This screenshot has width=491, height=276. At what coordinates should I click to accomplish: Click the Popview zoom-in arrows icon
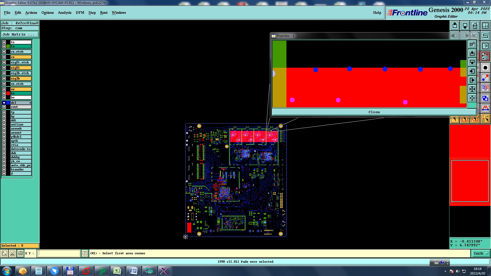point(472,89)
